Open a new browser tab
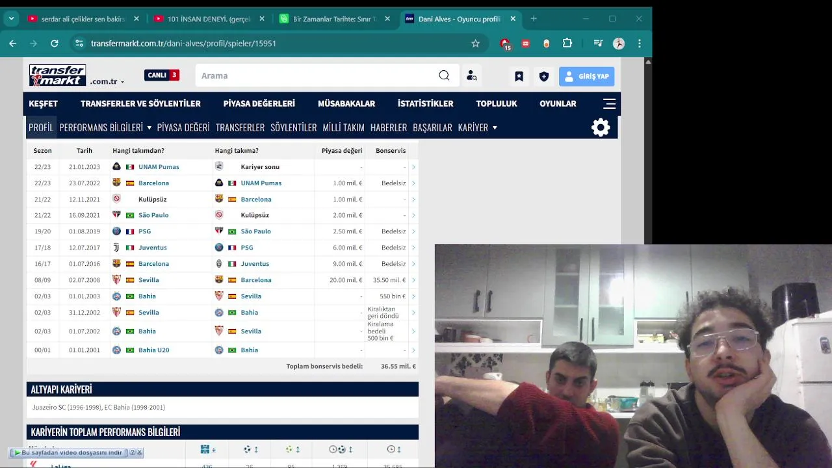832x468 pixels. (534, 19)
